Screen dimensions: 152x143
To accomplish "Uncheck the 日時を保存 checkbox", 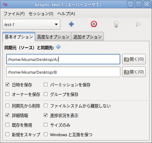I will (x=7, y=84).
